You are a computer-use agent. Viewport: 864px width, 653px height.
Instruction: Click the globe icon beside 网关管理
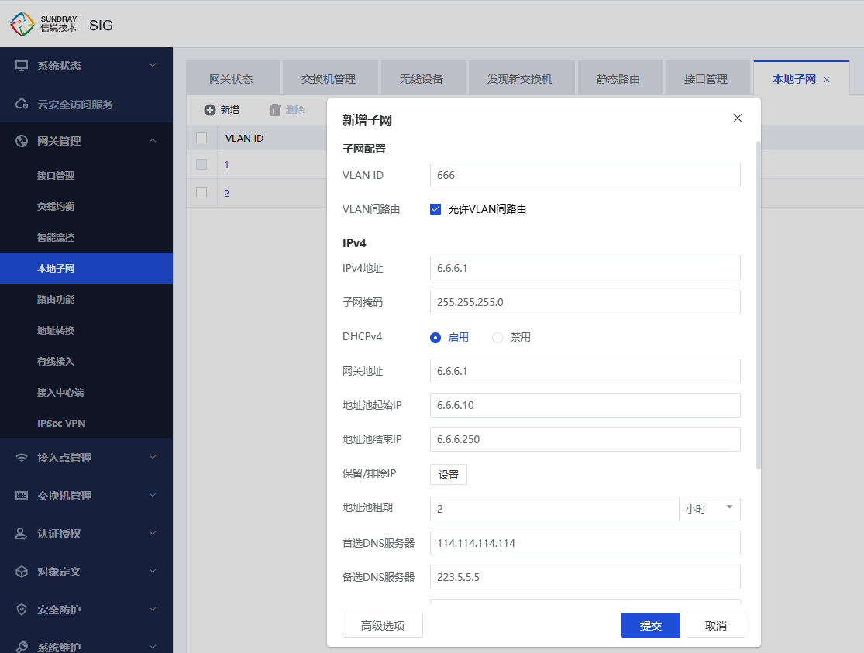22,141
